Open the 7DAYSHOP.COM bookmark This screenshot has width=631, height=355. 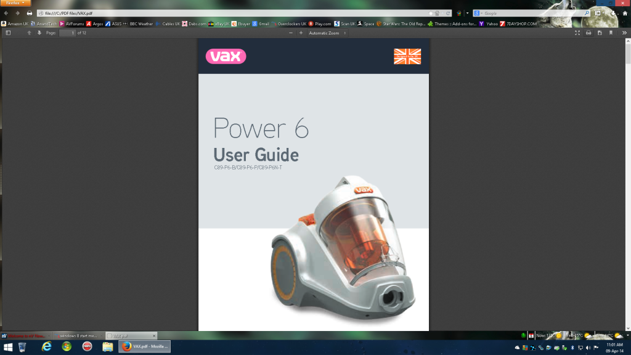pyautogui.click(x=518, y=24)
